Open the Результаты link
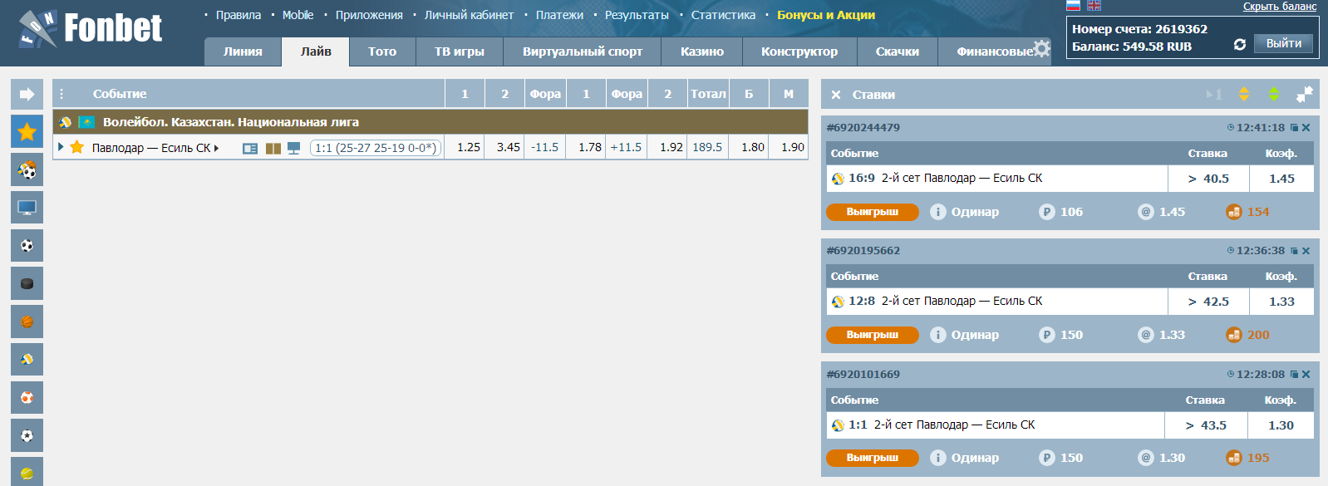The height and width of the screenshot is (486, 1328). tap(637, 15)
